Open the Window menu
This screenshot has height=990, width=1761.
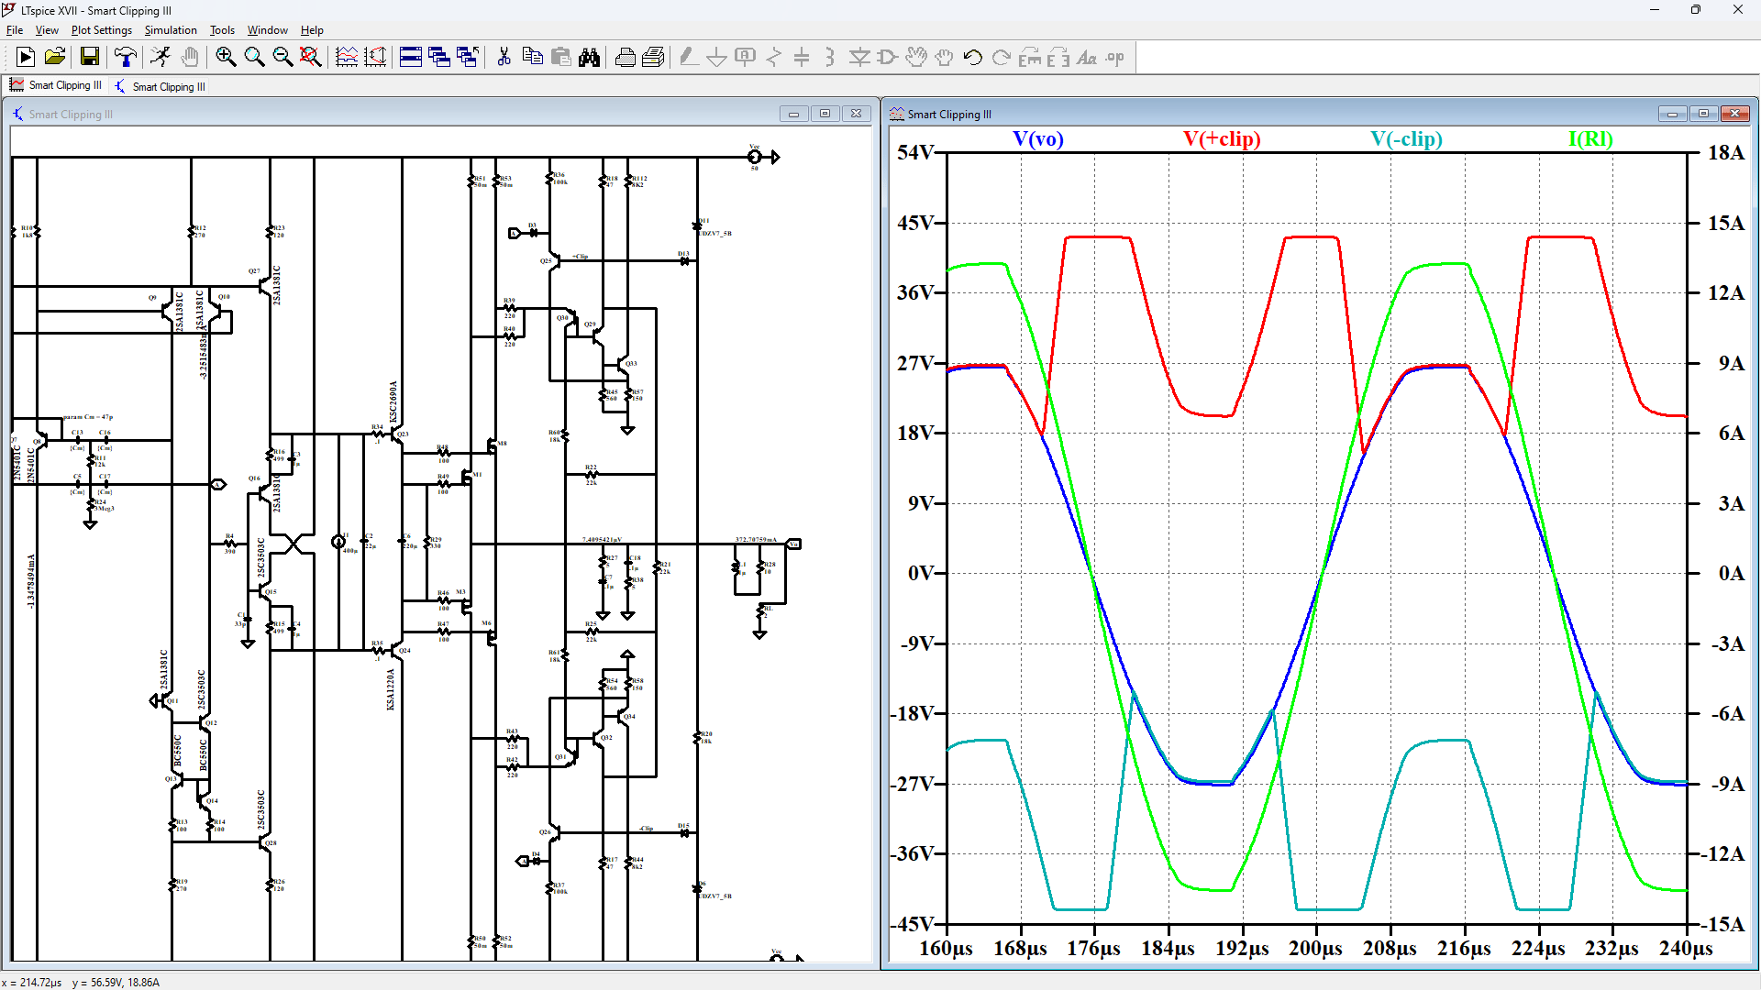pos(267,30)
